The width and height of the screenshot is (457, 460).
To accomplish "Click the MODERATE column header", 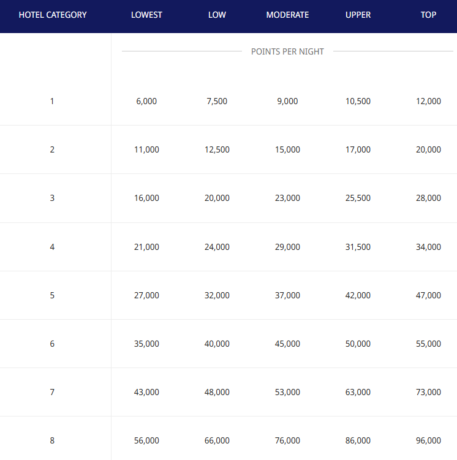I will pyautogui.click(x=287, y=15).
